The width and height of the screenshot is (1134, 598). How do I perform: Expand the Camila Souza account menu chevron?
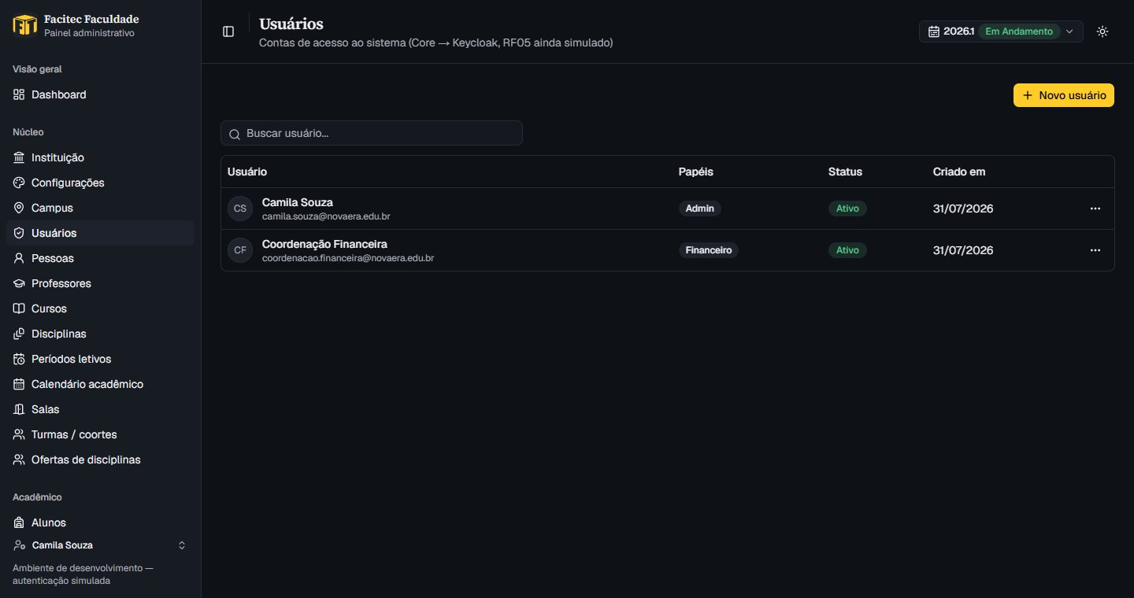(182, 545)
